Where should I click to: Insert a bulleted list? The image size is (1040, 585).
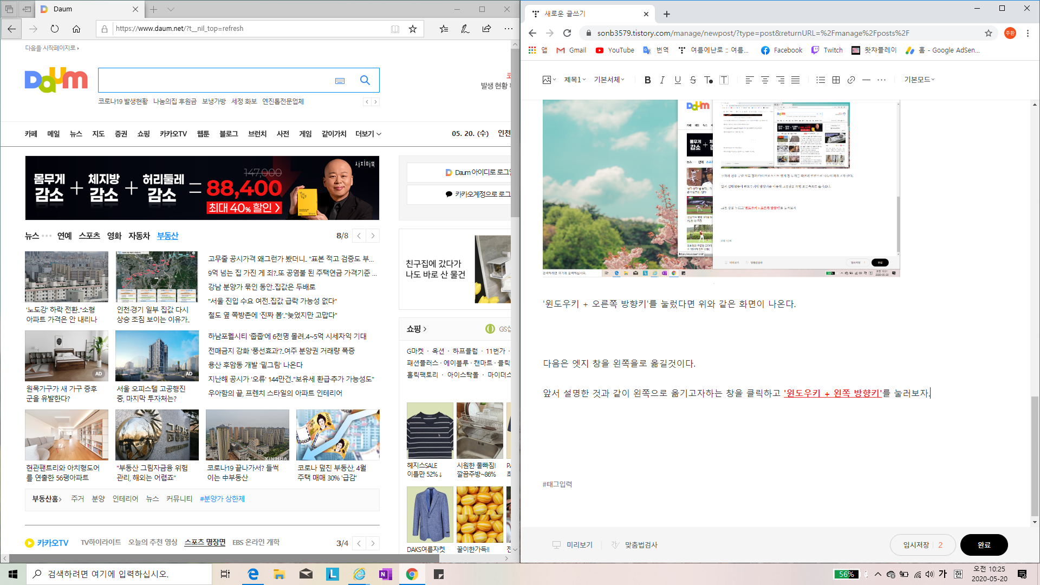coord(821,80)
